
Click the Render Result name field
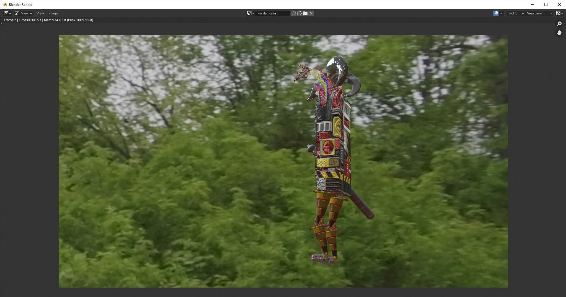pyautogui.click(x=272, y=13)
